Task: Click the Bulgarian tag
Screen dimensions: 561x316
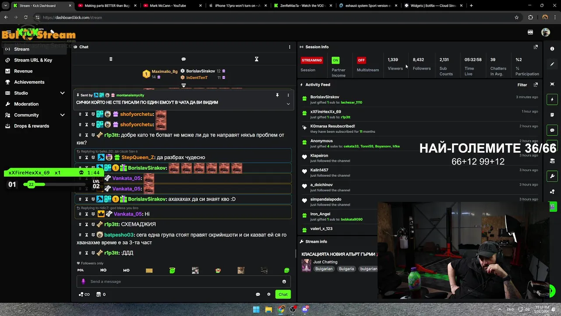Action: 324,269
